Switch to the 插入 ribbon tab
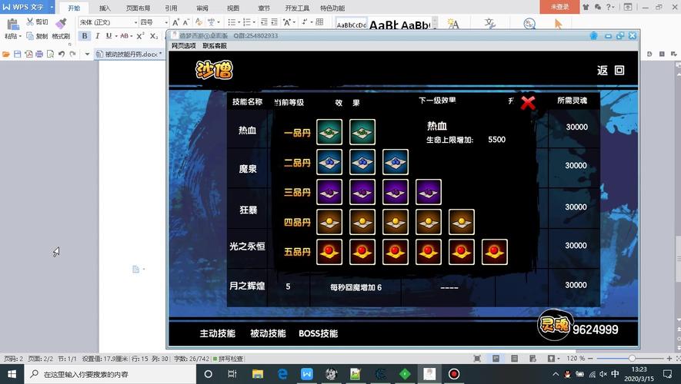681x384 pixels. pos(105,8)
